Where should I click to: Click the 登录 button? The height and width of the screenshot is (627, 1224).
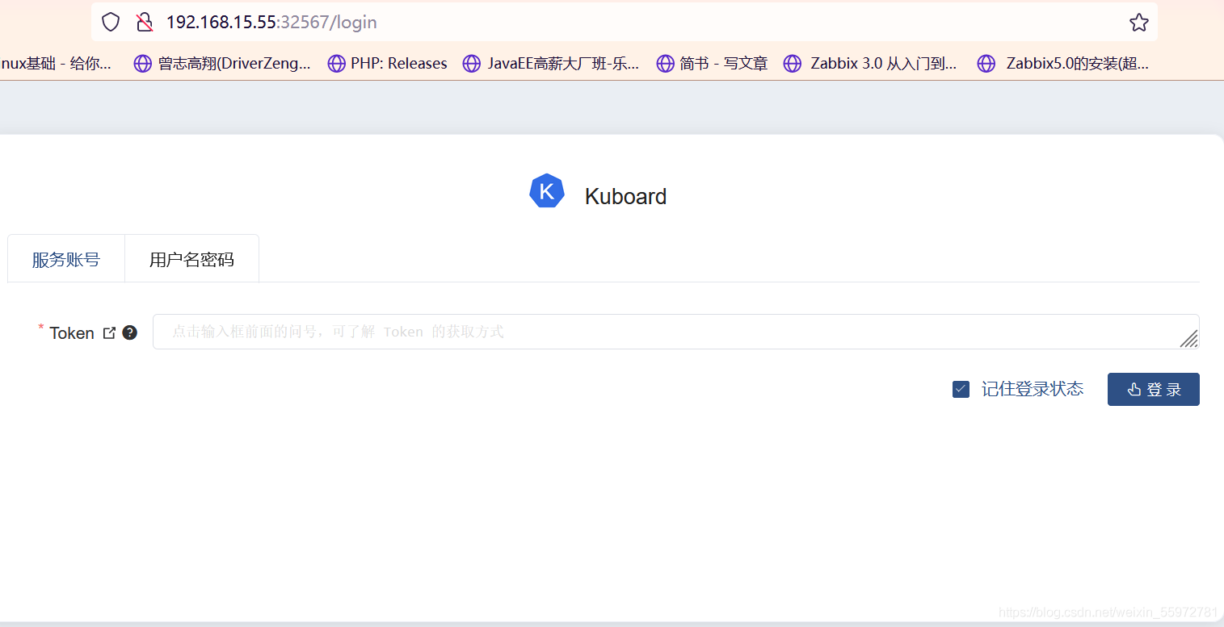click(x=1153, y=389)
